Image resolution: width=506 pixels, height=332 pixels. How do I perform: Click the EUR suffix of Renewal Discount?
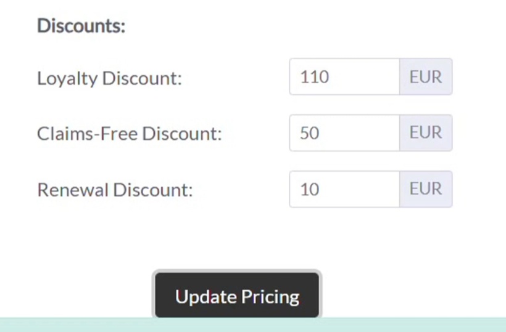426,189
